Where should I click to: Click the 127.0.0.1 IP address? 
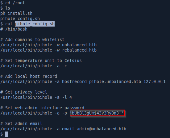click(x=155, y=82)
